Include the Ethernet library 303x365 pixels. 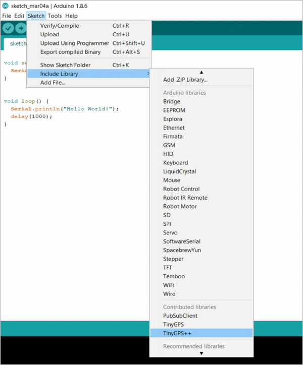pos(201,128)
